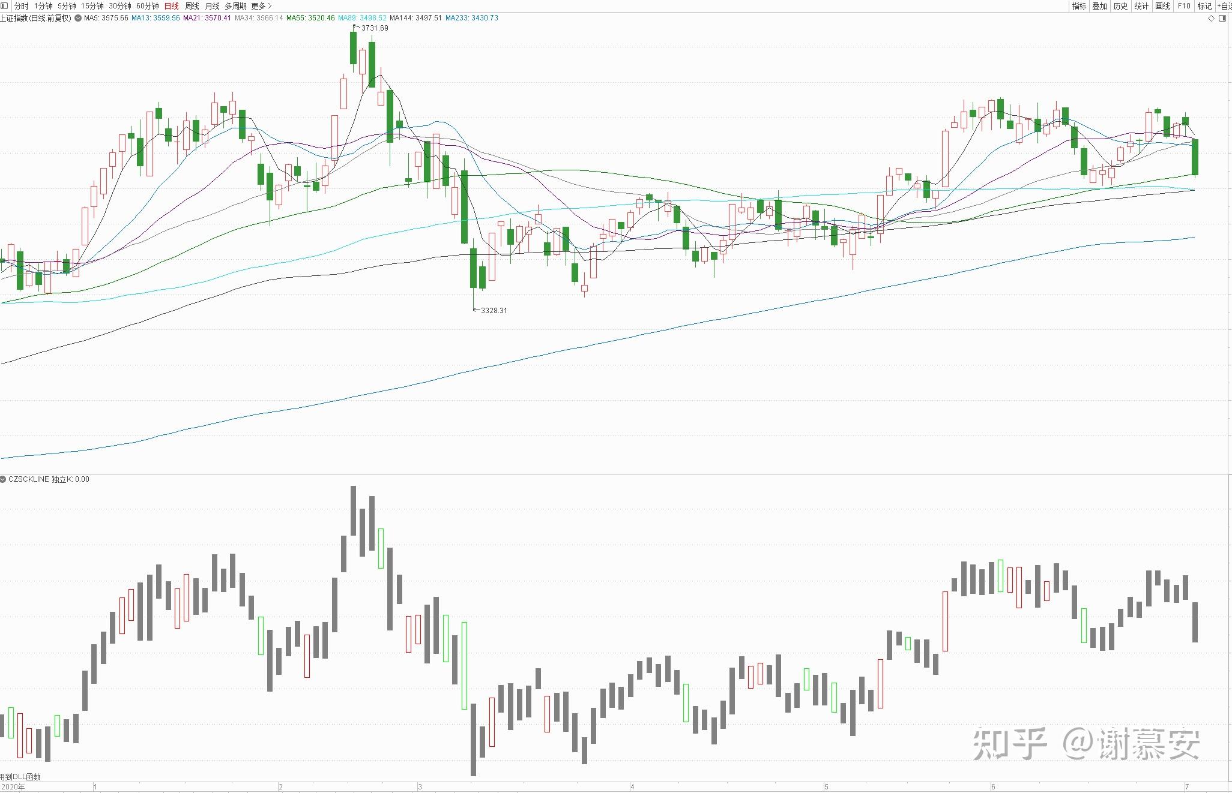Viewport: 1232px width, 793px height.
Task: Click month 7 marker on time axis
Action: pyautogui.click(x=1187, y=787)
